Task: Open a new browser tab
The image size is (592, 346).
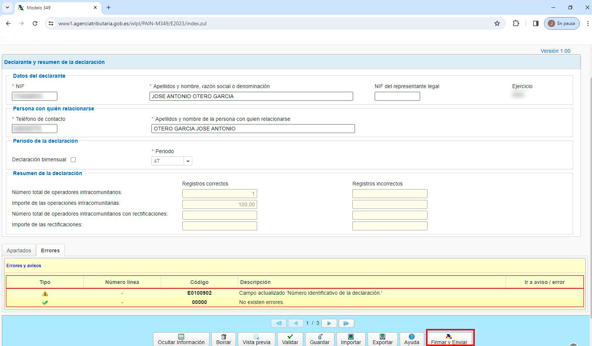Action: [x=109, y=7]
